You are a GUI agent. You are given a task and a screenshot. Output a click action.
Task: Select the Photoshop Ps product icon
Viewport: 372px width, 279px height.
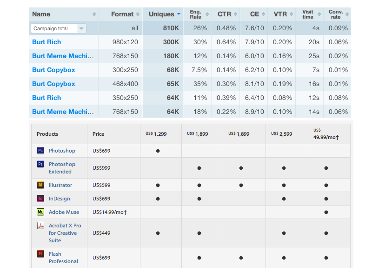(40, 151)
